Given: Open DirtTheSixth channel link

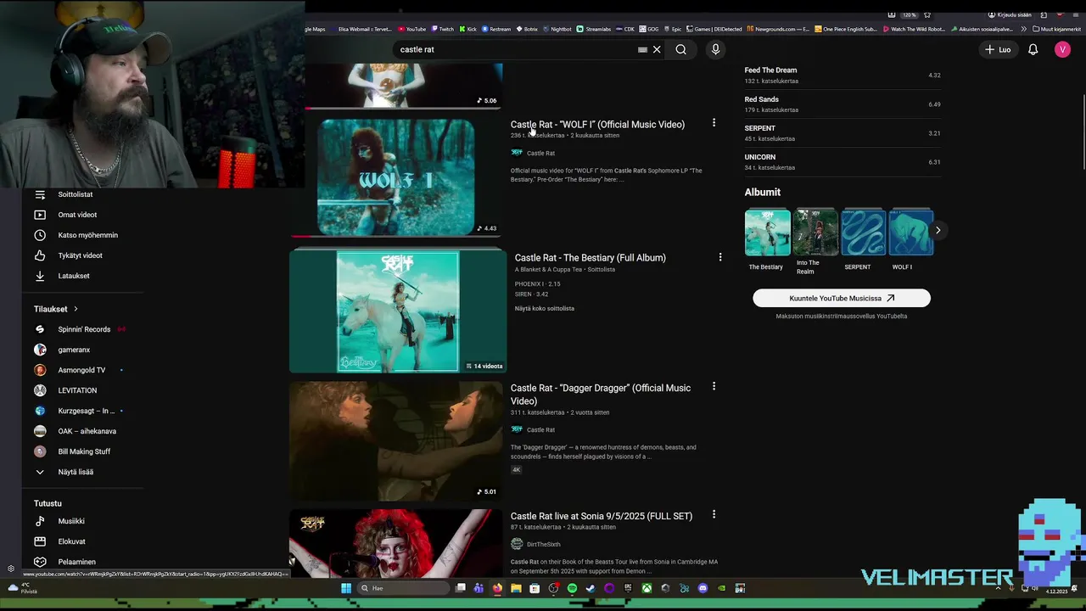Looking at the screenshot, I should click(543, 545).
